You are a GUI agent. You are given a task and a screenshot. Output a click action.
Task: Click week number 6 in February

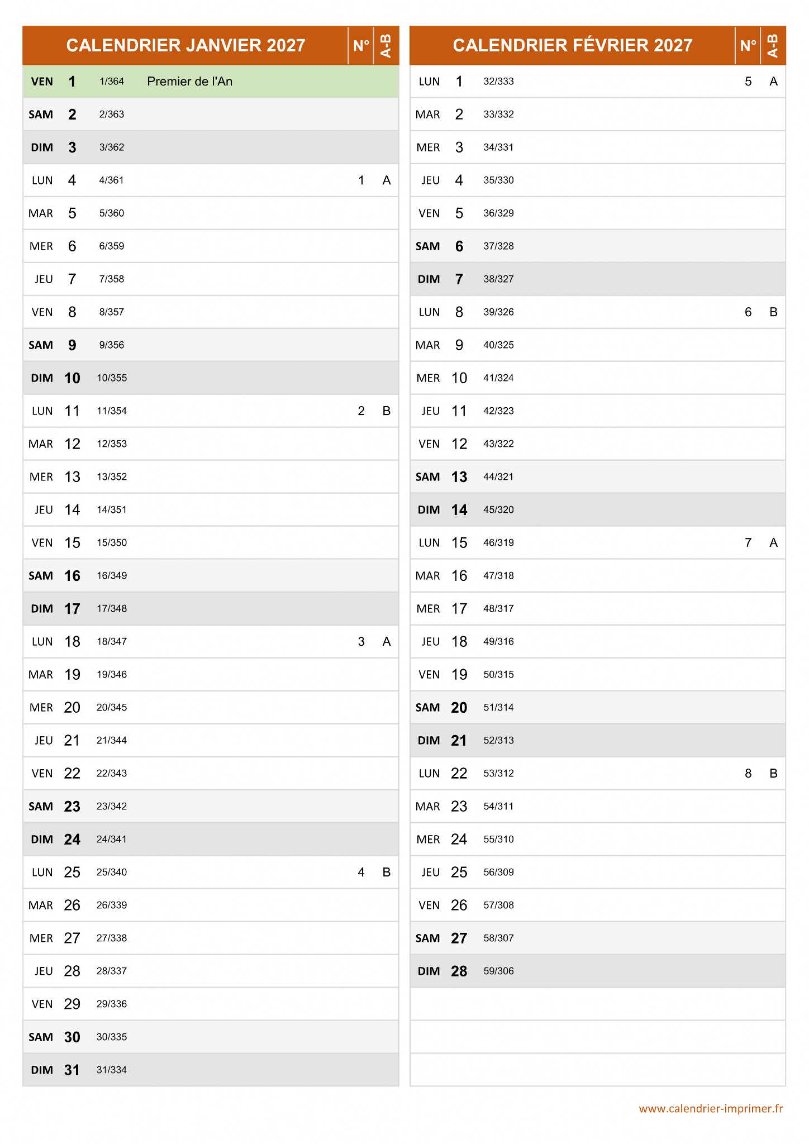748,312
